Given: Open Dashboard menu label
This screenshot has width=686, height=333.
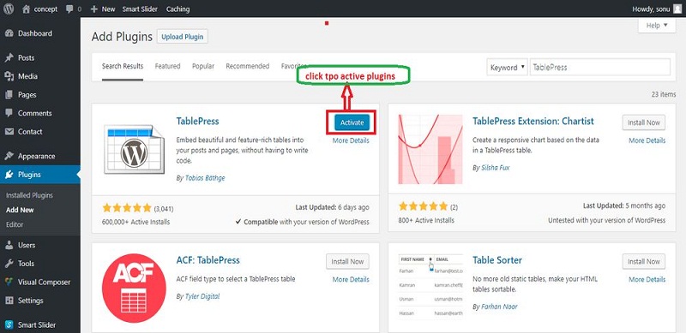Looking at the screenshot, I should pos(35,33).
